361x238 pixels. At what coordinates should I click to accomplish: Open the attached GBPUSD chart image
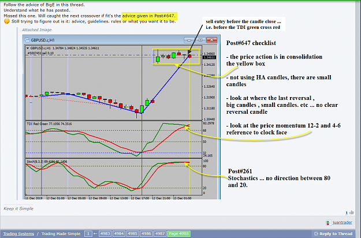pyautogui.click(x=121, y=117)
